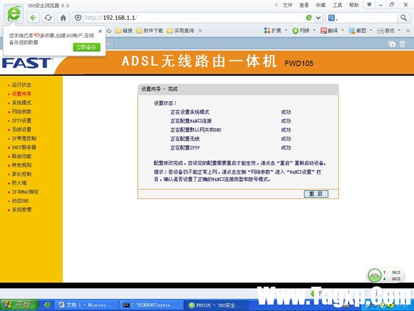Focus the address bar showing 192.168.1.1
This screenshot has width=414, height=311.
[194, 18]
